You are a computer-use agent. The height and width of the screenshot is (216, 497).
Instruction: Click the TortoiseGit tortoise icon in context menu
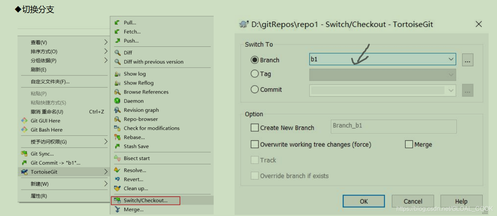24,172
